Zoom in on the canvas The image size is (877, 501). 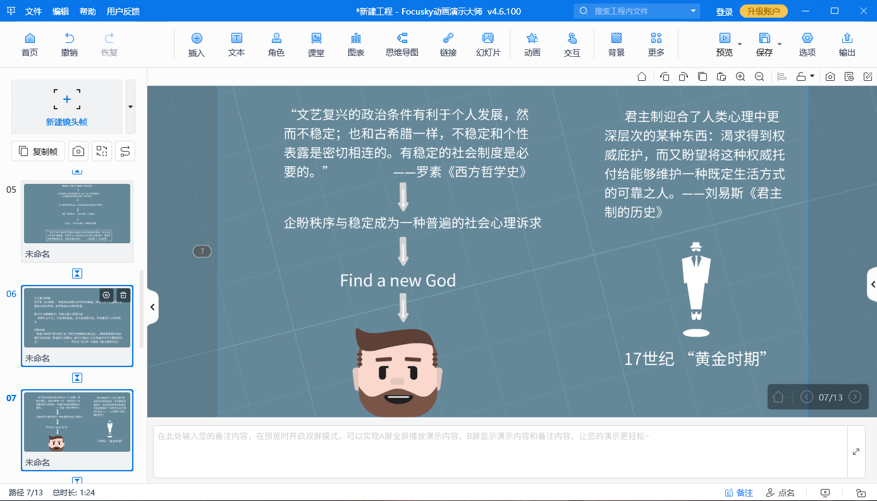point(740,76)
